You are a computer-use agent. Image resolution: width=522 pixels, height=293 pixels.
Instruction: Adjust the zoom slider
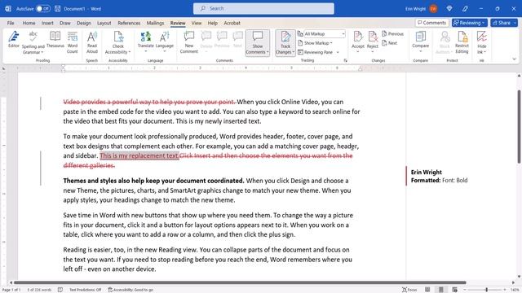coord(486,290)
